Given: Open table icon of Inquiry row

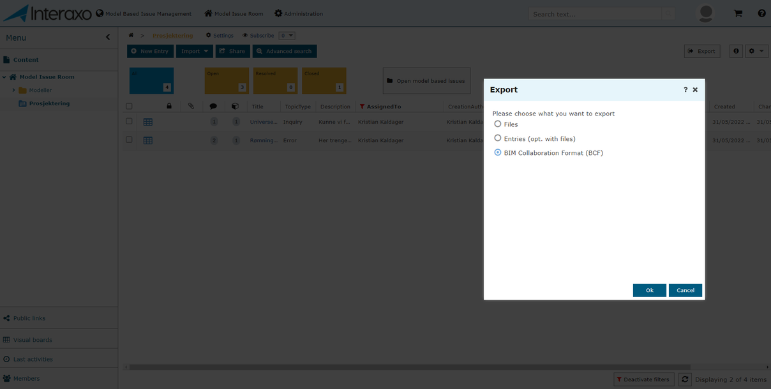Looking at the screenshot, I should (x=147, y=122).
